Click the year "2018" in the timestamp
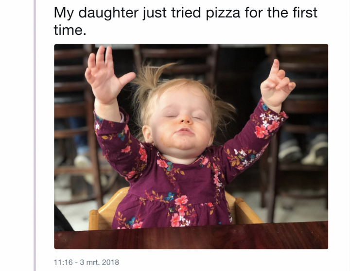Viewport: 350px width, 271px height. [110, 262]
